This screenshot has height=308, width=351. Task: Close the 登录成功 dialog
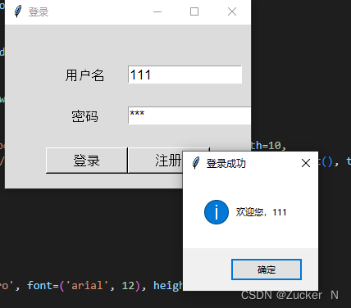tap(306, 163)
